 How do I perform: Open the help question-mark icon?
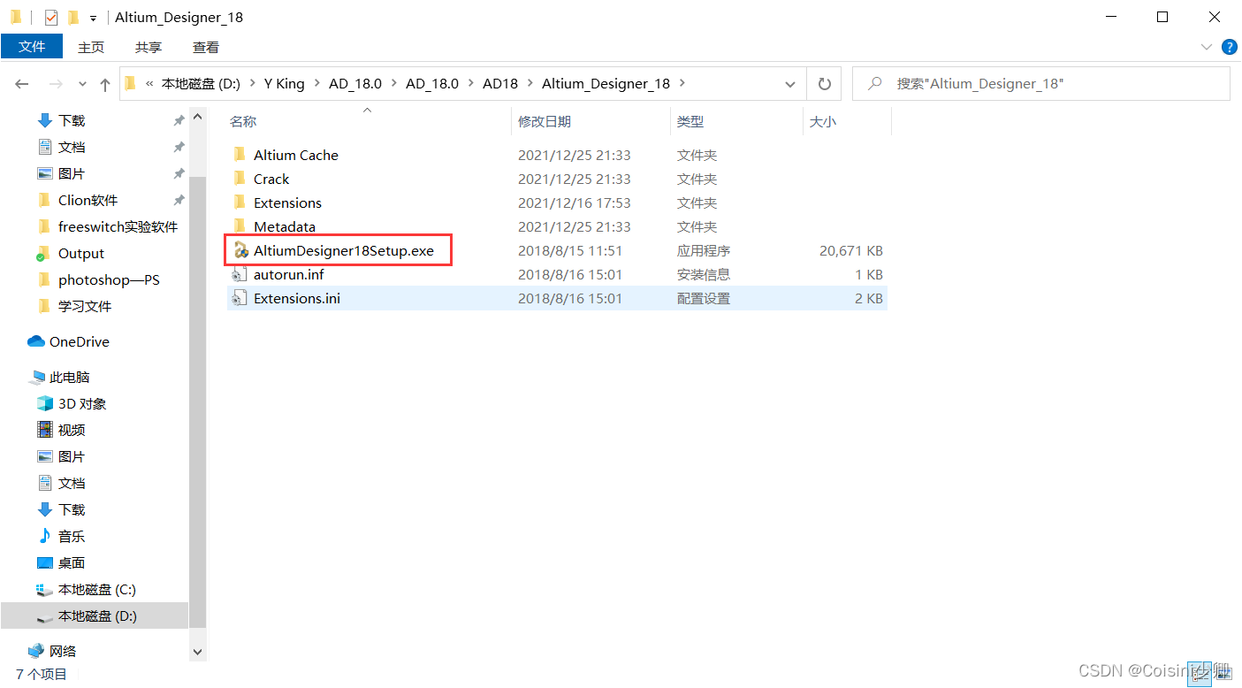click(x=1229, y=47)
